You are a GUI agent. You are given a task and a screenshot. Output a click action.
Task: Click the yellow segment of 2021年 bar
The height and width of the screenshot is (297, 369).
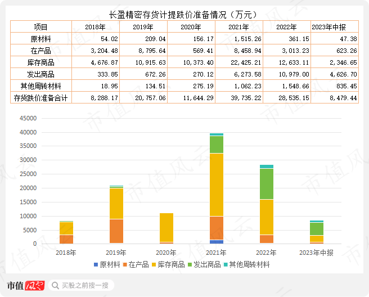click(216, 184)
